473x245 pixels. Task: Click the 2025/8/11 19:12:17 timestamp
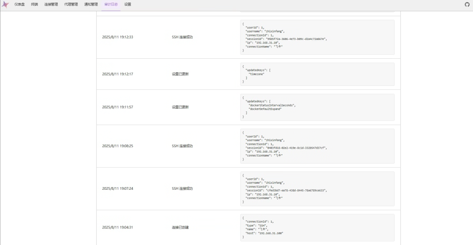tap(117, 74)
